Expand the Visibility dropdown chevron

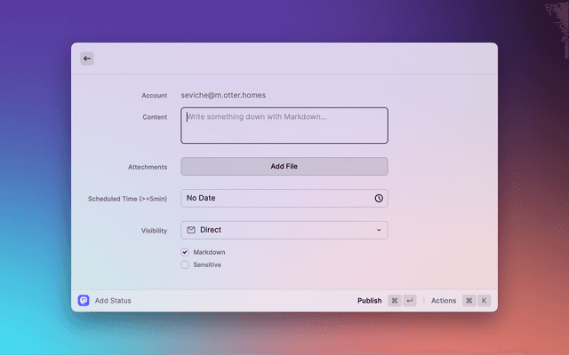coord(379,230)
